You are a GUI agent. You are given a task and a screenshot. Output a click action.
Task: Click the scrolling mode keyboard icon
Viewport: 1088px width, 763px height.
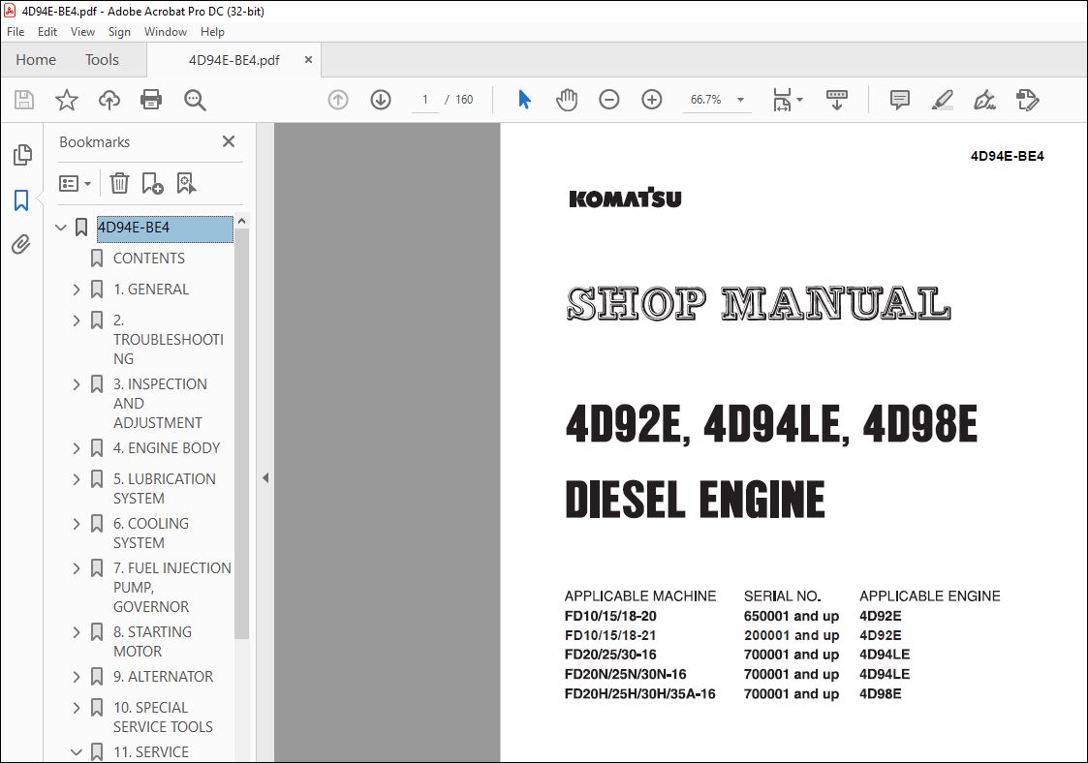[837, 100]
